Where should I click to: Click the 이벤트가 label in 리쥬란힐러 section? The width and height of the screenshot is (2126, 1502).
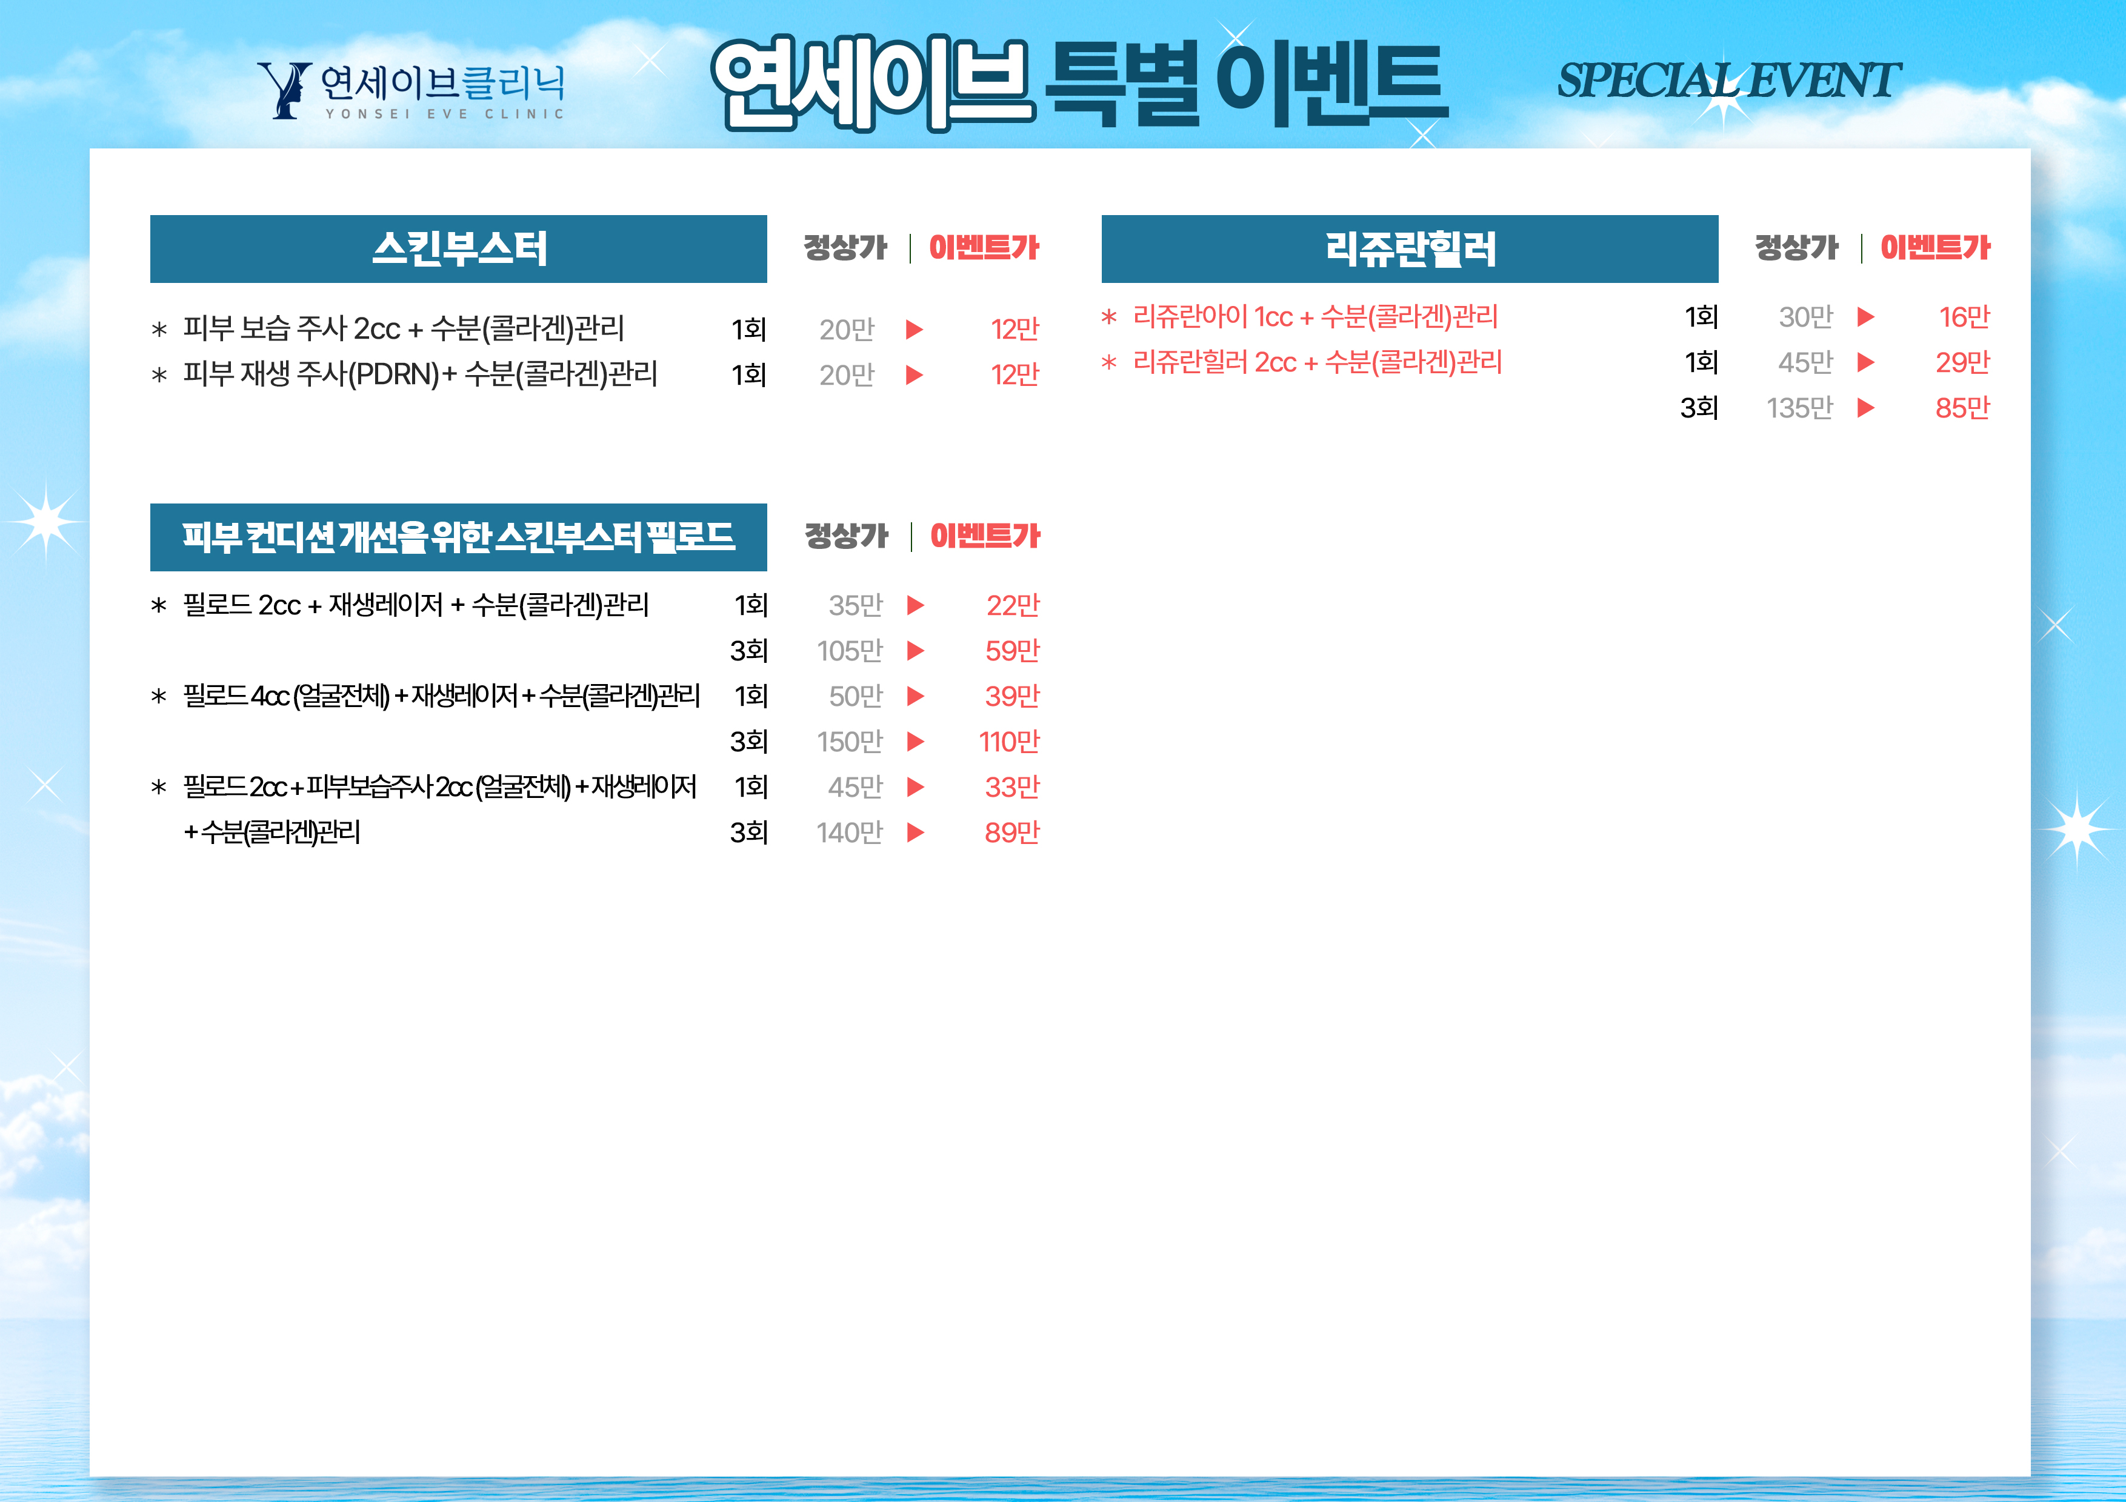click(x=1934, y=247)
